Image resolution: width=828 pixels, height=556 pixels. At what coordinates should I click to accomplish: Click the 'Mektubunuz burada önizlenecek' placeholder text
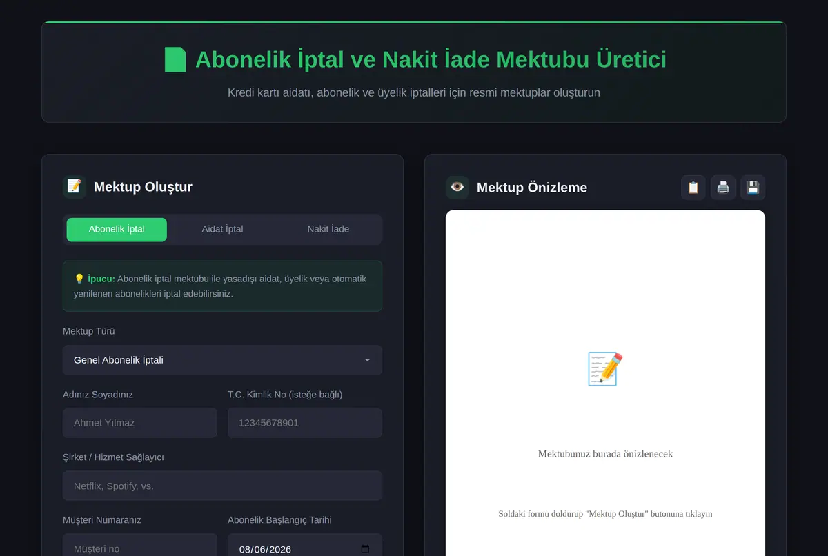605,454
